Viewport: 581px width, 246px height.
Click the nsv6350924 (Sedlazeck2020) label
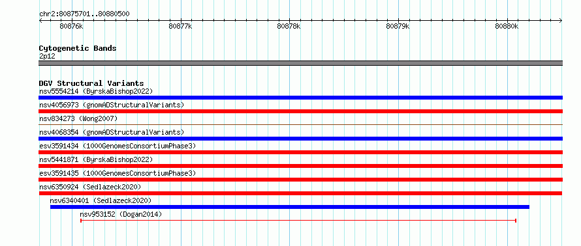[x=90, y=187]
